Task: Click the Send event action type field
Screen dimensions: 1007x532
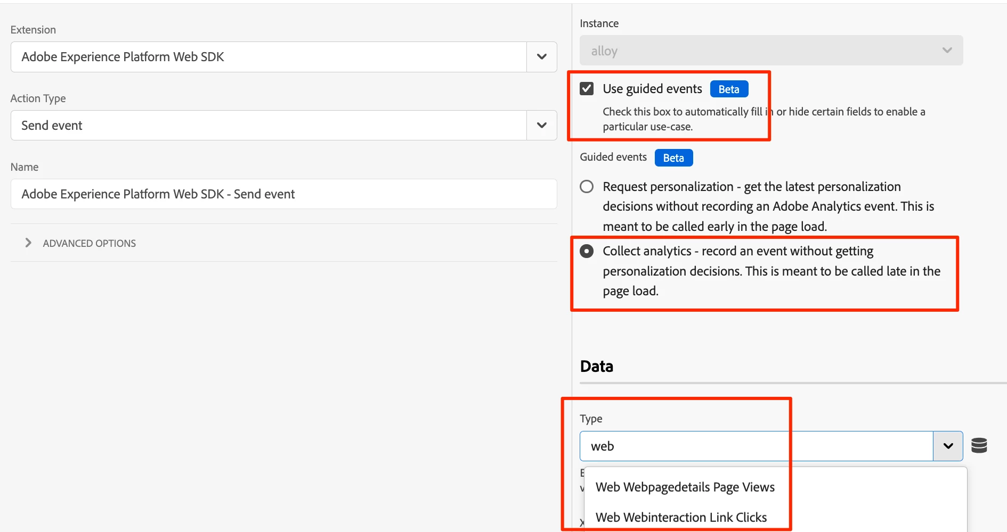Action: pos(269,126)
